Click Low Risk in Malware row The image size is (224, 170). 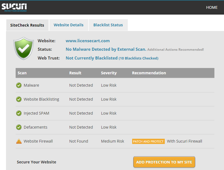click(x=109, y=85)
